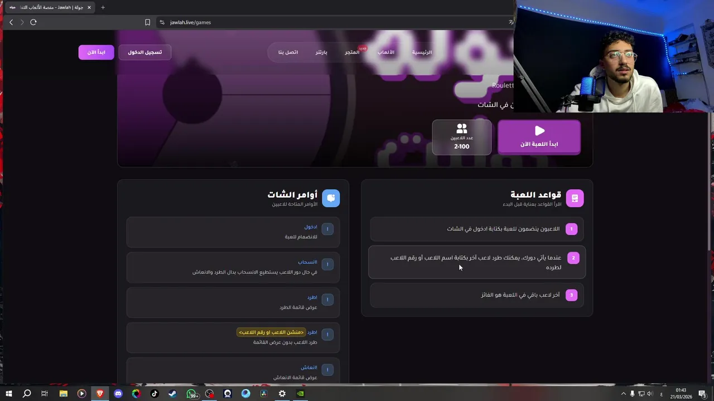Open TikTok from the taskbar
This screenshot has width=714, height=401.
[155, 394]
